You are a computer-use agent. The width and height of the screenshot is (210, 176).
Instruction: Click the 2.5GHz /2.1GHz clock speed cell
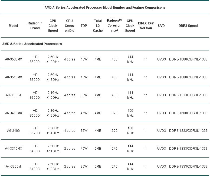click(x=53, y=149)
